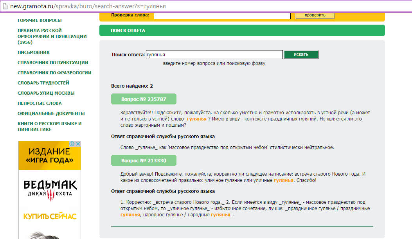
Task: Open Вопрос № 213330
Action: [x=144, y=160]
